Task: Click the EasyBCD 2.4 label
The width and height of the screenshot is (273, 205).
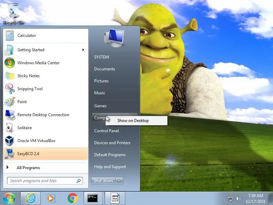Action: (28, 154)
